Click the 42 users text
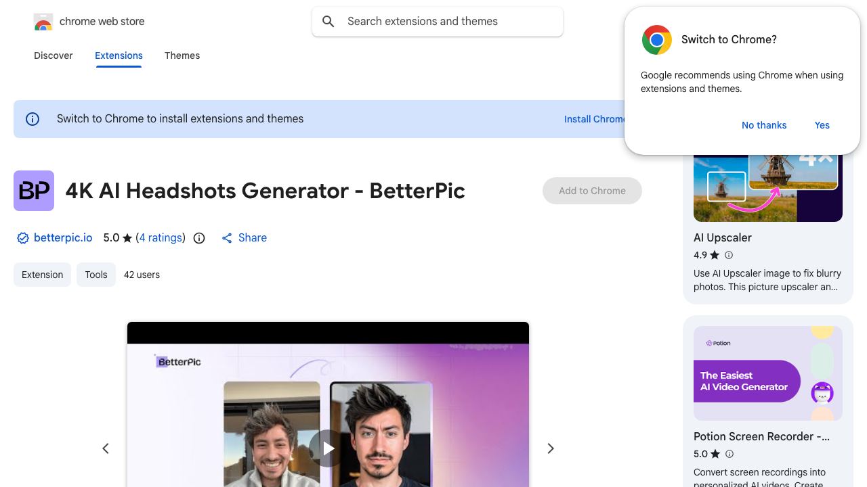Viewport: 867px width, 487px height. point(142,275)
